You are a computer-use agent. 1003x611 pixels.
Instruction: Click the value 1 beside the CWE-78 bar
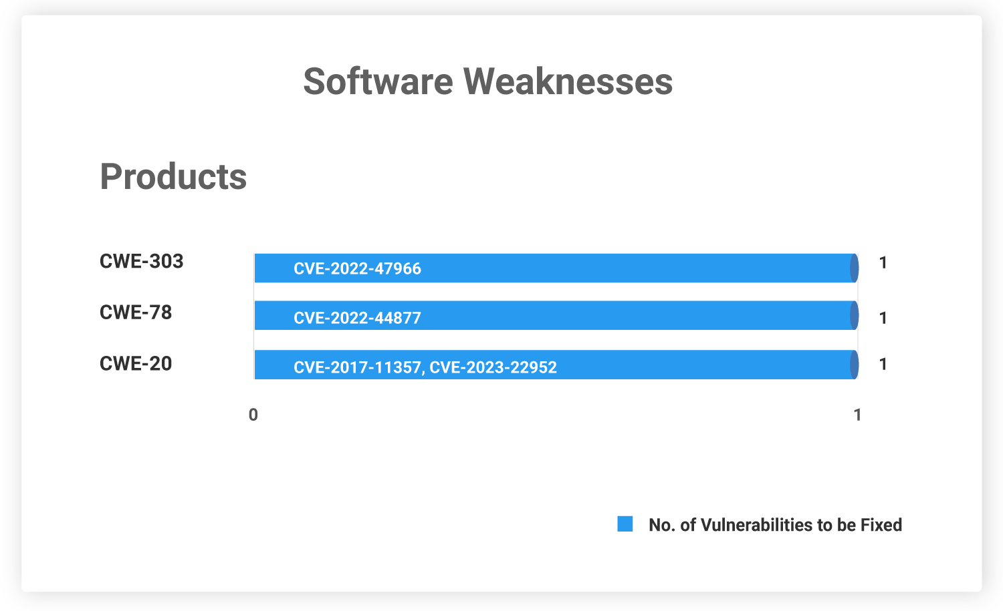pos(883,318)
